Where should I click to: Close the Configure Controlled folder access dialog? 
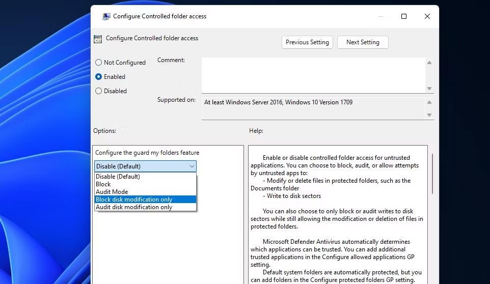[427, 16]
